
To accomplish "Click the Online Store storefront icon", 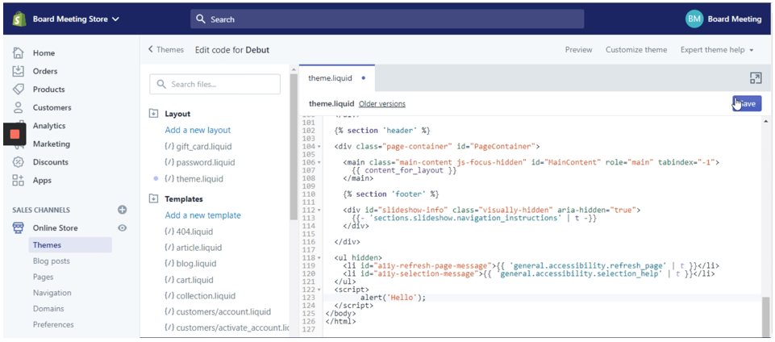I will point(19,227).
